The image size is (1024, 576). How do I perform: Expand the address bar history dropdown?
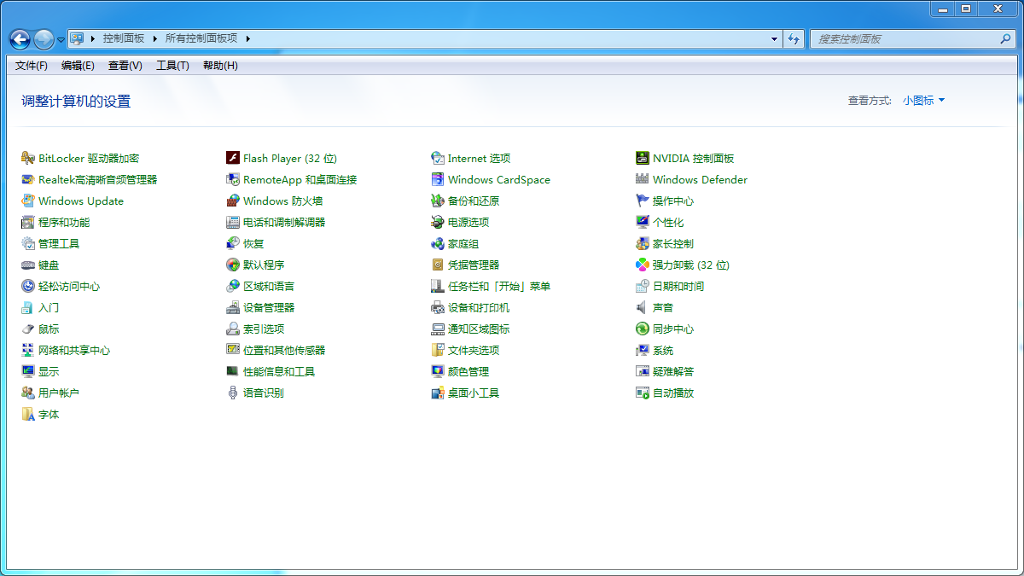coord(772,38)
